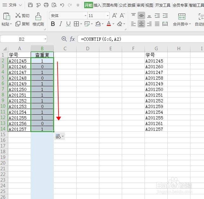
Task: Click justify alignment icon
Action: pyautogui.click(x=157, y=24)
